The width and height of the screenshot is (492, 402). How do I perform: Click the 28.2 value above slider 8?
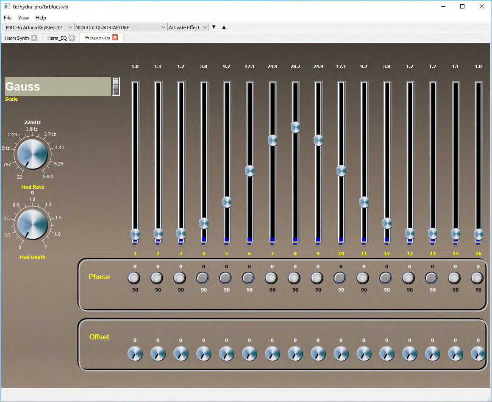pyautogui.click(x=295, y=66)
